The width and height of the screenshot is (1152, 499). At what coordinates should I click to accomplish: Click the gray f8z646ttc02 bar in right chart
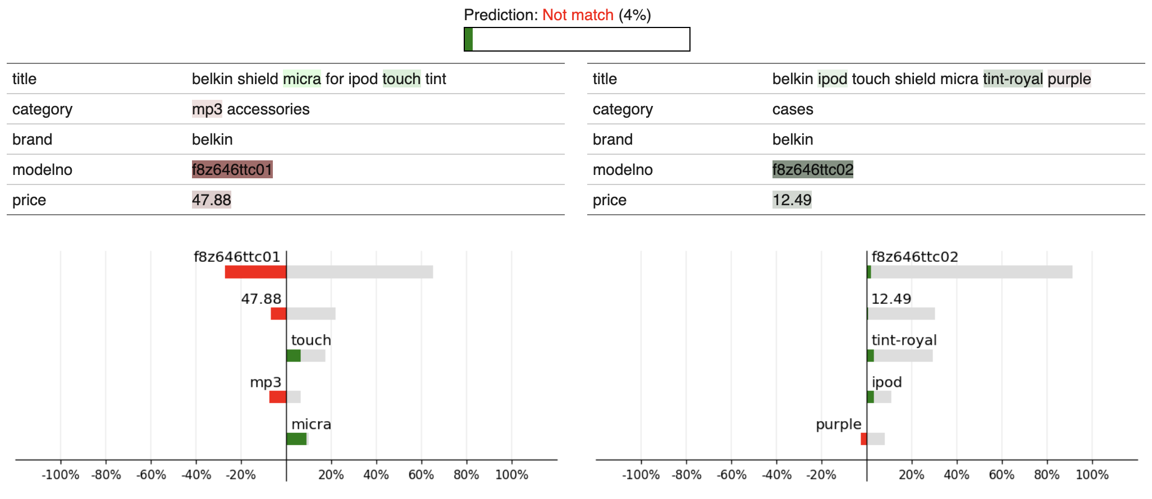click(x=971, y=272)
